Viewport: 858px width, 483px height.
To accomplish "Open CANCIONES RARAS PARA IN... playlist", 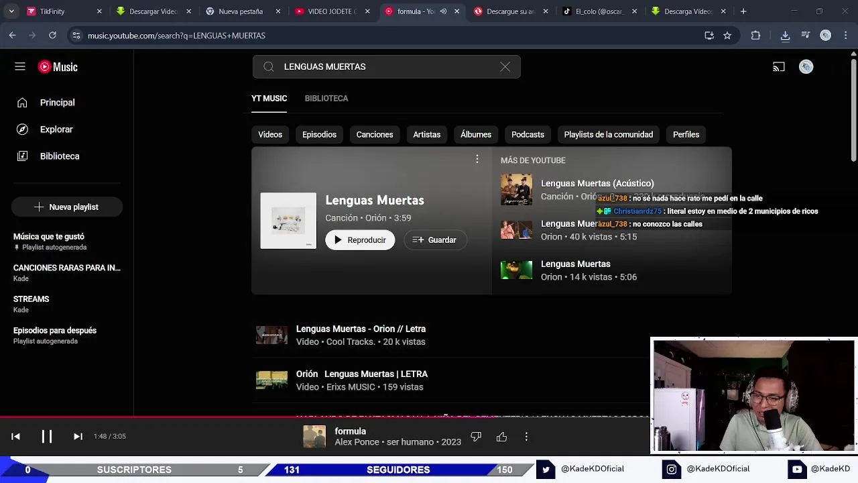I will [x=67, y=272].
